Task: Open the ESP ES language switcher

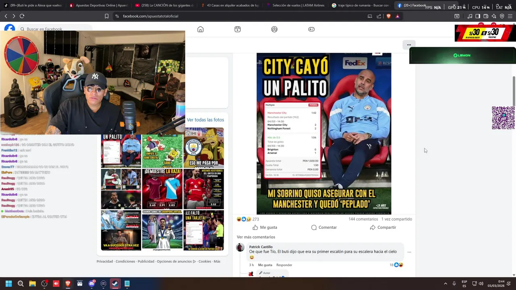Action: (x=464, y=284)
